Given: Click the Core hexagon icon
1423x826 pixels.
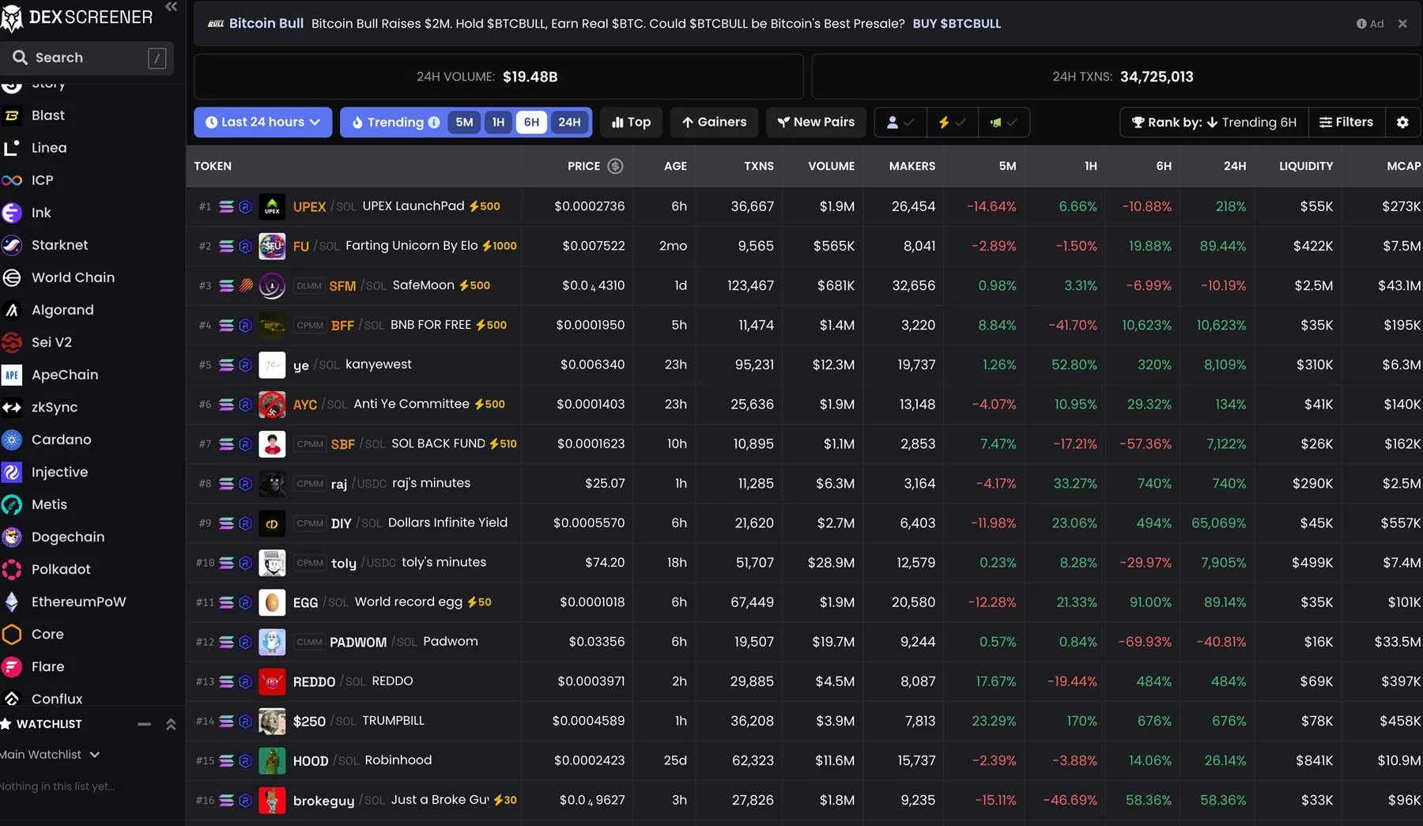Looking at the screenshot, I should point(12,634).
